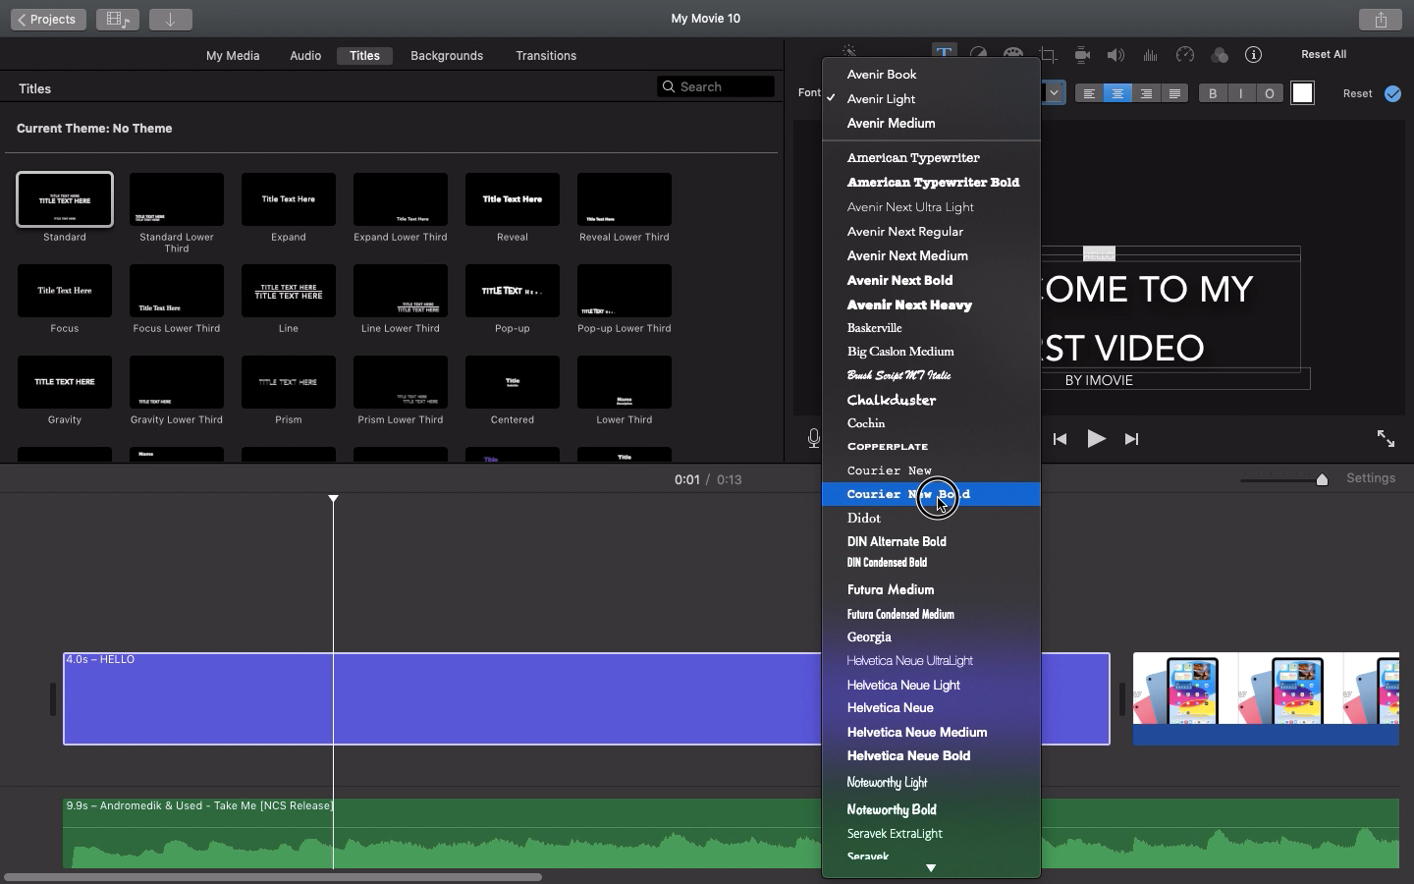The image size is (1414, 884).
Task: Switch to the Backgrounds tab
Action: tap(447, 56)
